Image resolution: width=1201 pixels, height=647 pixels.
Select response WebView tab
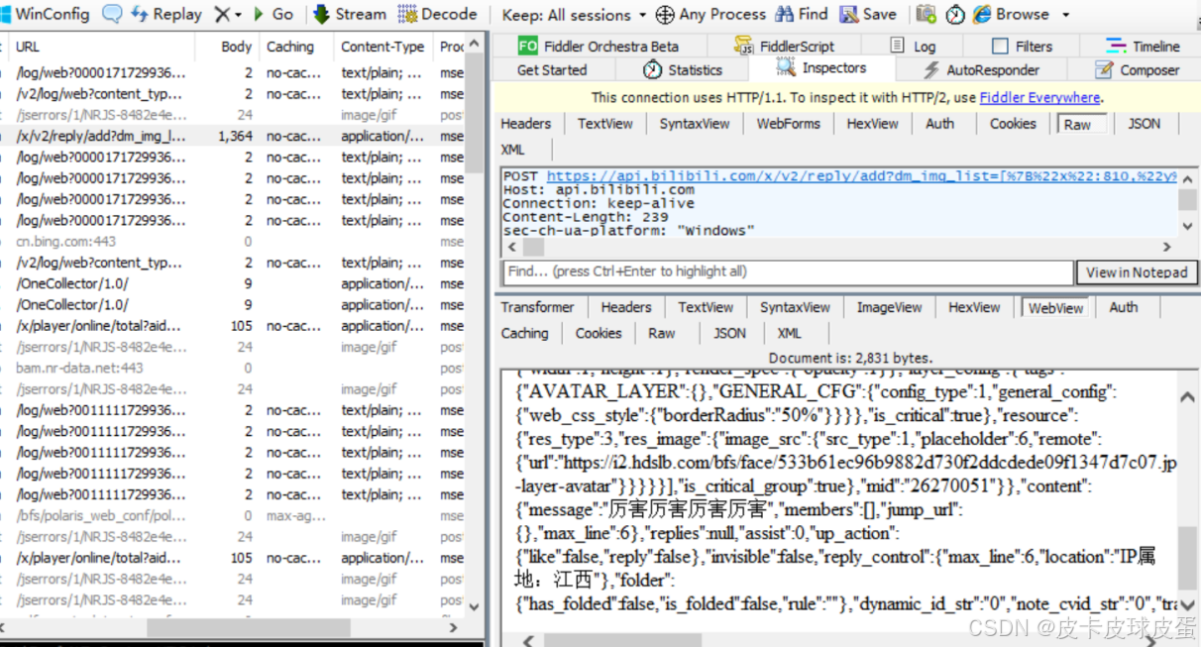(1055, 308)
